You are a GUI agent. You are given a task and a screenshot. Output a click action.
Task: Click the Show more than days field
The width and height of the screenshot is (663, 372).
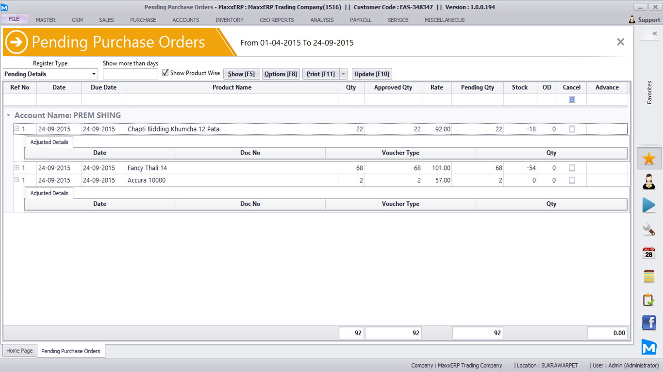(130, 74)
